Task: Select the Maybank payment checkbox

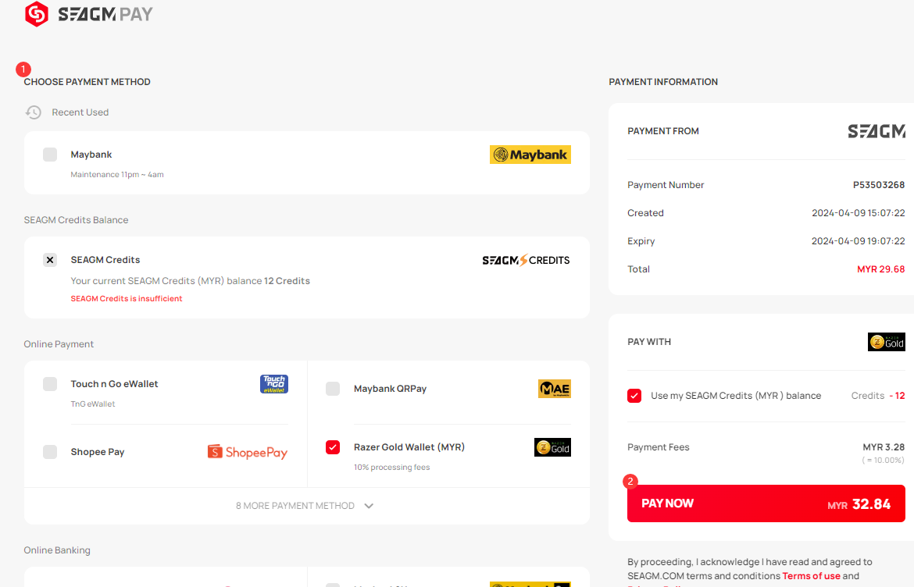Action: [x=50, y=155]
